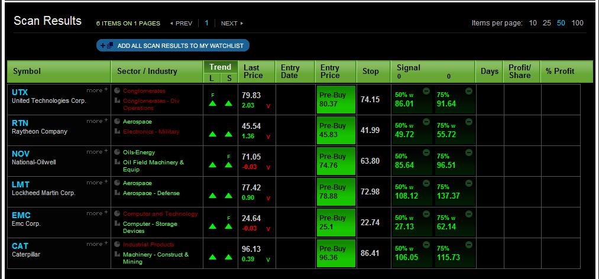Select page number 1
This screenshot has width=599, height=279.
207,23
